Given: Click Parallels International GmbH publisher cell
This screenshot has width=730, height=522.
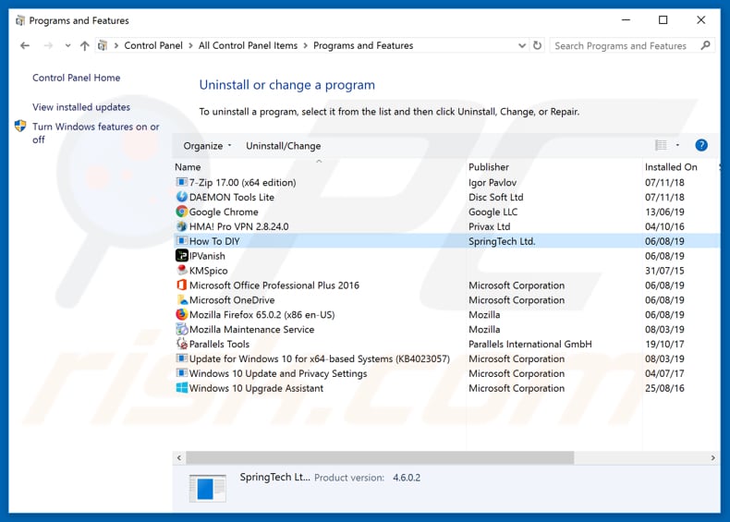Looking at the screenshot, I should 530,344.
